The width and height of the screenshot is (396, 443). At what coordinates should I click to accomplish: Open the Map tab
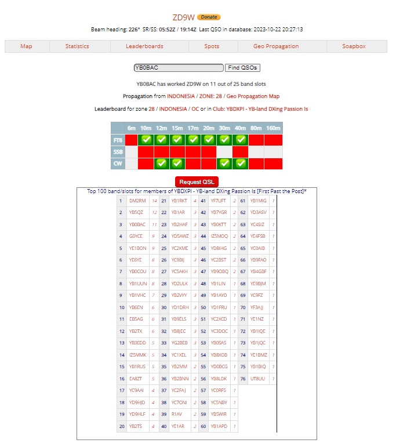coord(27,46)
